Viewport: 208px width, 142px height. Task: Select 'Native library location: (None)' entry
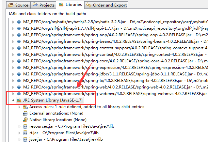[58, 120]
